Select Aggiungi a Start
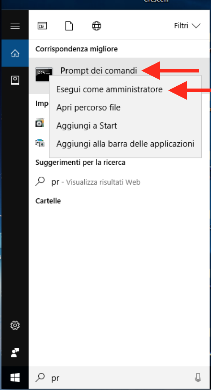The height and width of the screenshot is (390, 211). (x=86, y=126)
